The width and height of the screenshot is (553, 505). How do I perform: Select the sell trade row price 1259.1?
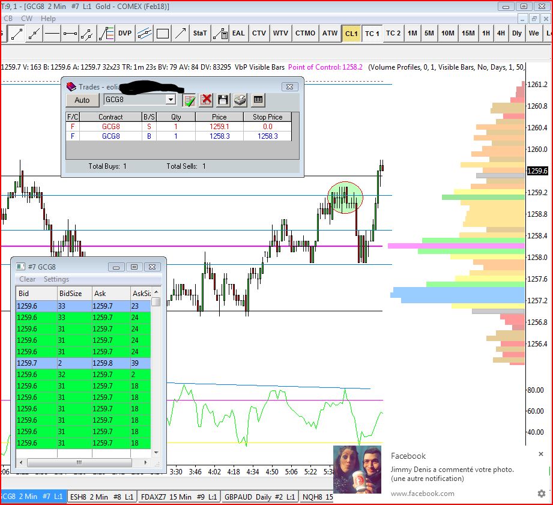click(219, 127)
